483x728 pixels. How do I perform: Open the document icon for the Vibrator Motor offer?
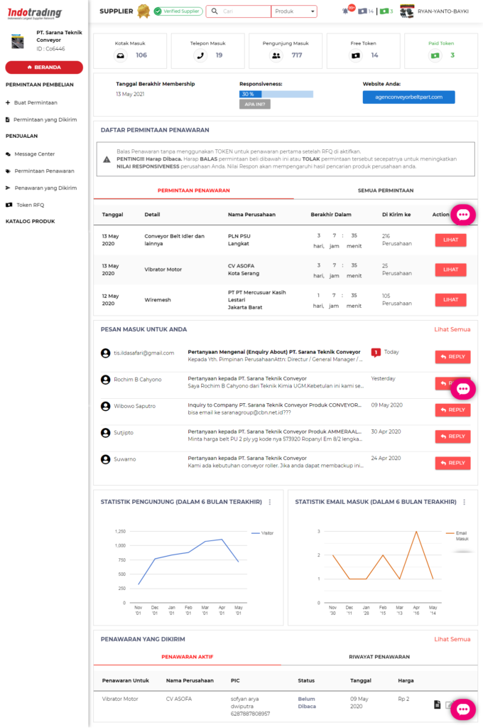tap(437, 705)
